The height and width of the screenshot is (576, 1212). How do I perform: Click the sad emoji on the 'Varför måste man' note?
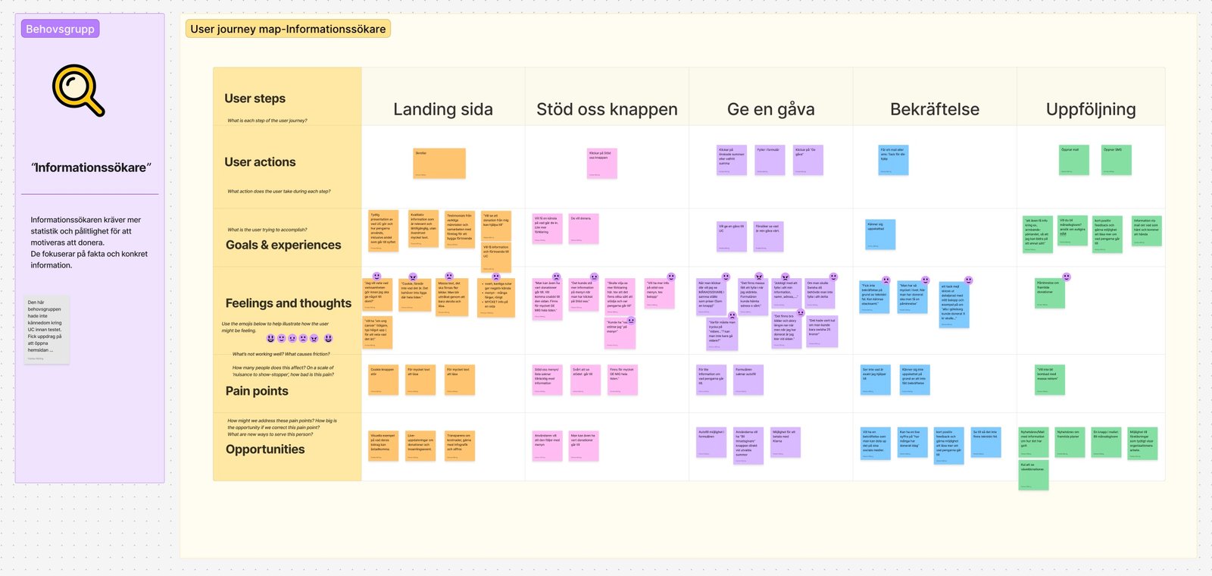pyautogui.click(x=732, y=316)
